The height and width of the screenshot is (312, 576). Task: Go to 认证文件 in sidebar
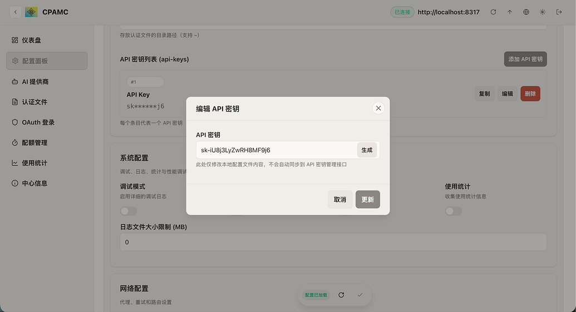click(47, 102)
